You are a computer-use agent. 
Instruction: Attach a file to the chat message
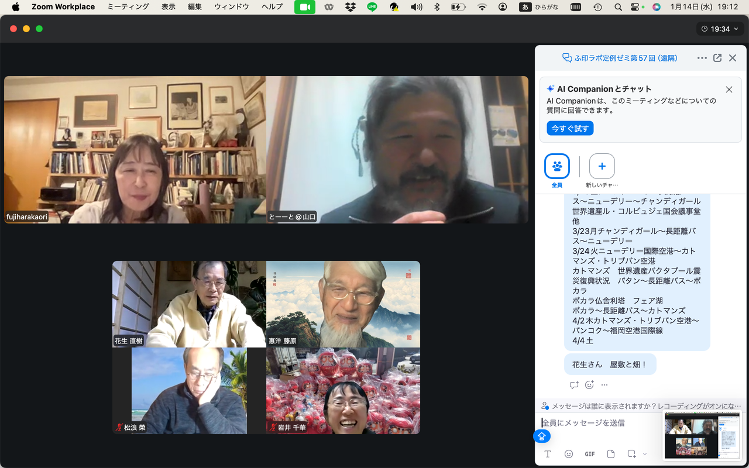[x=611, y=454]
